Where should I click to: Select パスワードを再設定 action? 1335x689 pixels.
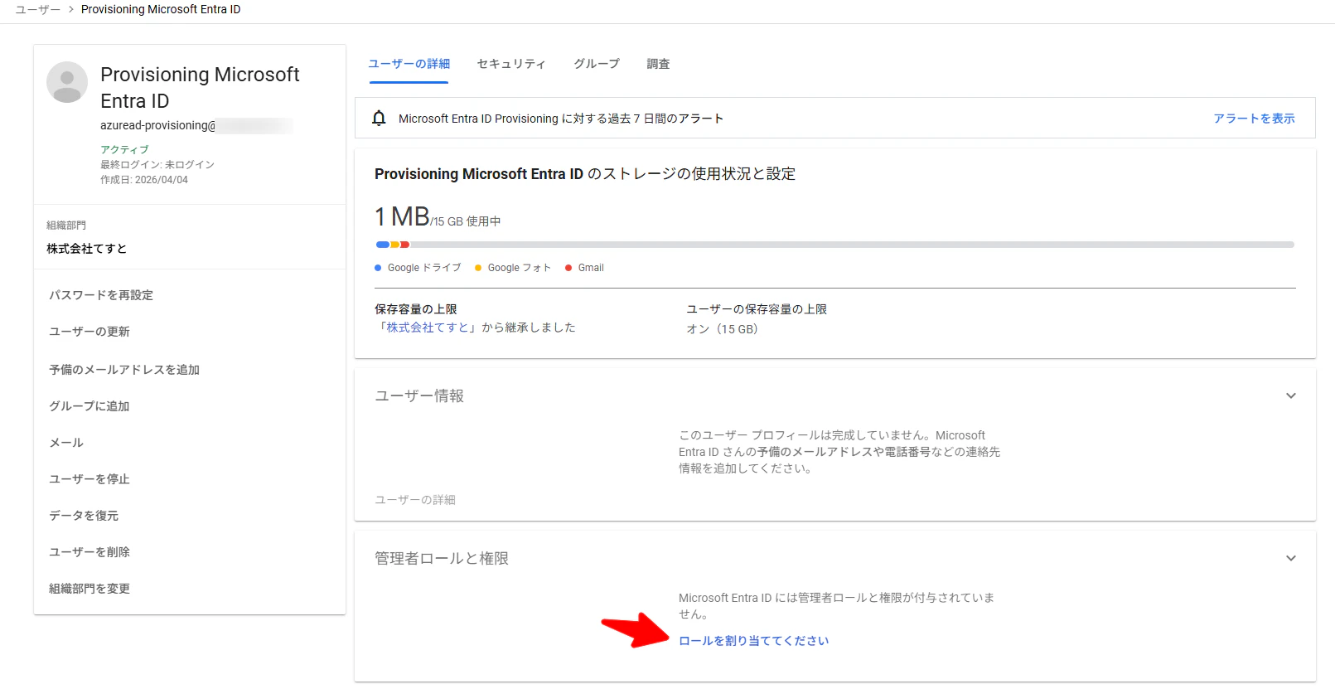coord(101,295)
